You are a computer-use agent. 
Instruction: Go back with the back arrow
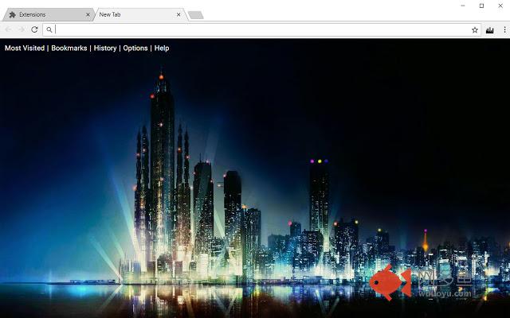8,30
